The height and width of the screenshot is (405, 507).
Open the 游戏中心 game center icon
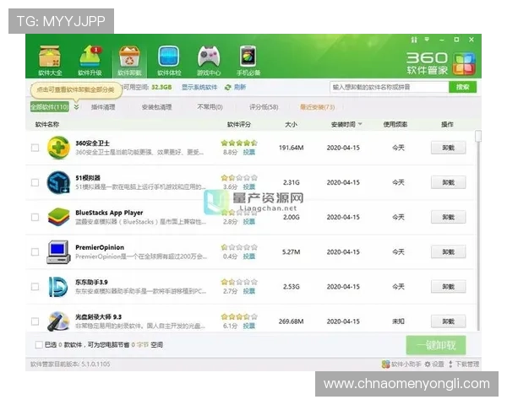(x=209, y=61)
